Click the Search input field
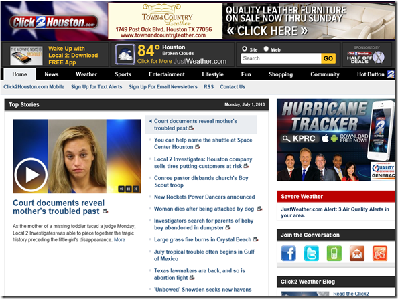Image resolution: width=398 pixels, height=299 pixels. [x=281, y=58]
